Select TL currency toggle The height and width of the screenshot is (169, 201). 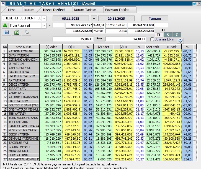(x=159, y=35)
